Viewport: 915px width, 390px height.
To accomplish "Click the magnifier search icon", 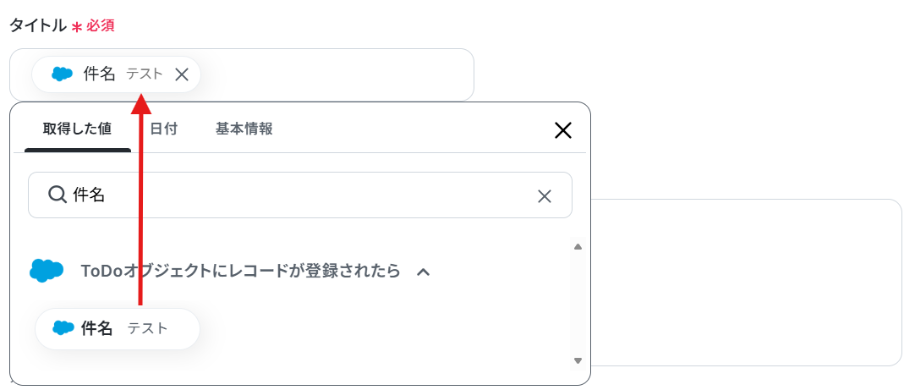I will [x=58, y=195].
